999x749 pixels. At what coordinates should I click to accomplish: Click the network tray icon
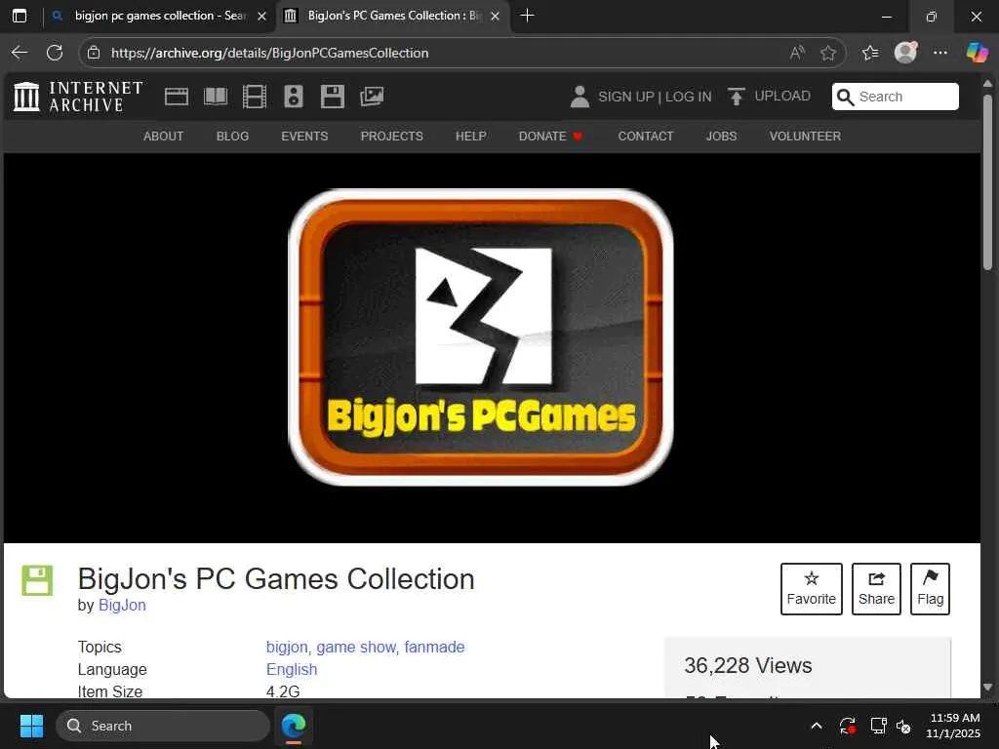tap(879, 726)
